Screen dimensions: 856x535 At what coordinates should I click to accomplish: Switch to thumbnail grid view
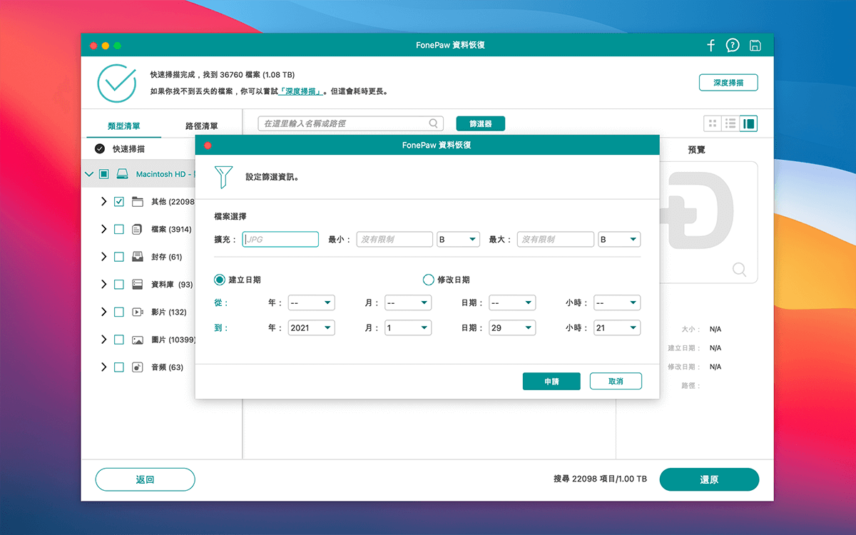coord(712,123)
